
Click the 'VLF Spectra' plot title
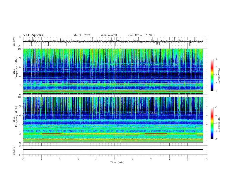click(33, 35)
